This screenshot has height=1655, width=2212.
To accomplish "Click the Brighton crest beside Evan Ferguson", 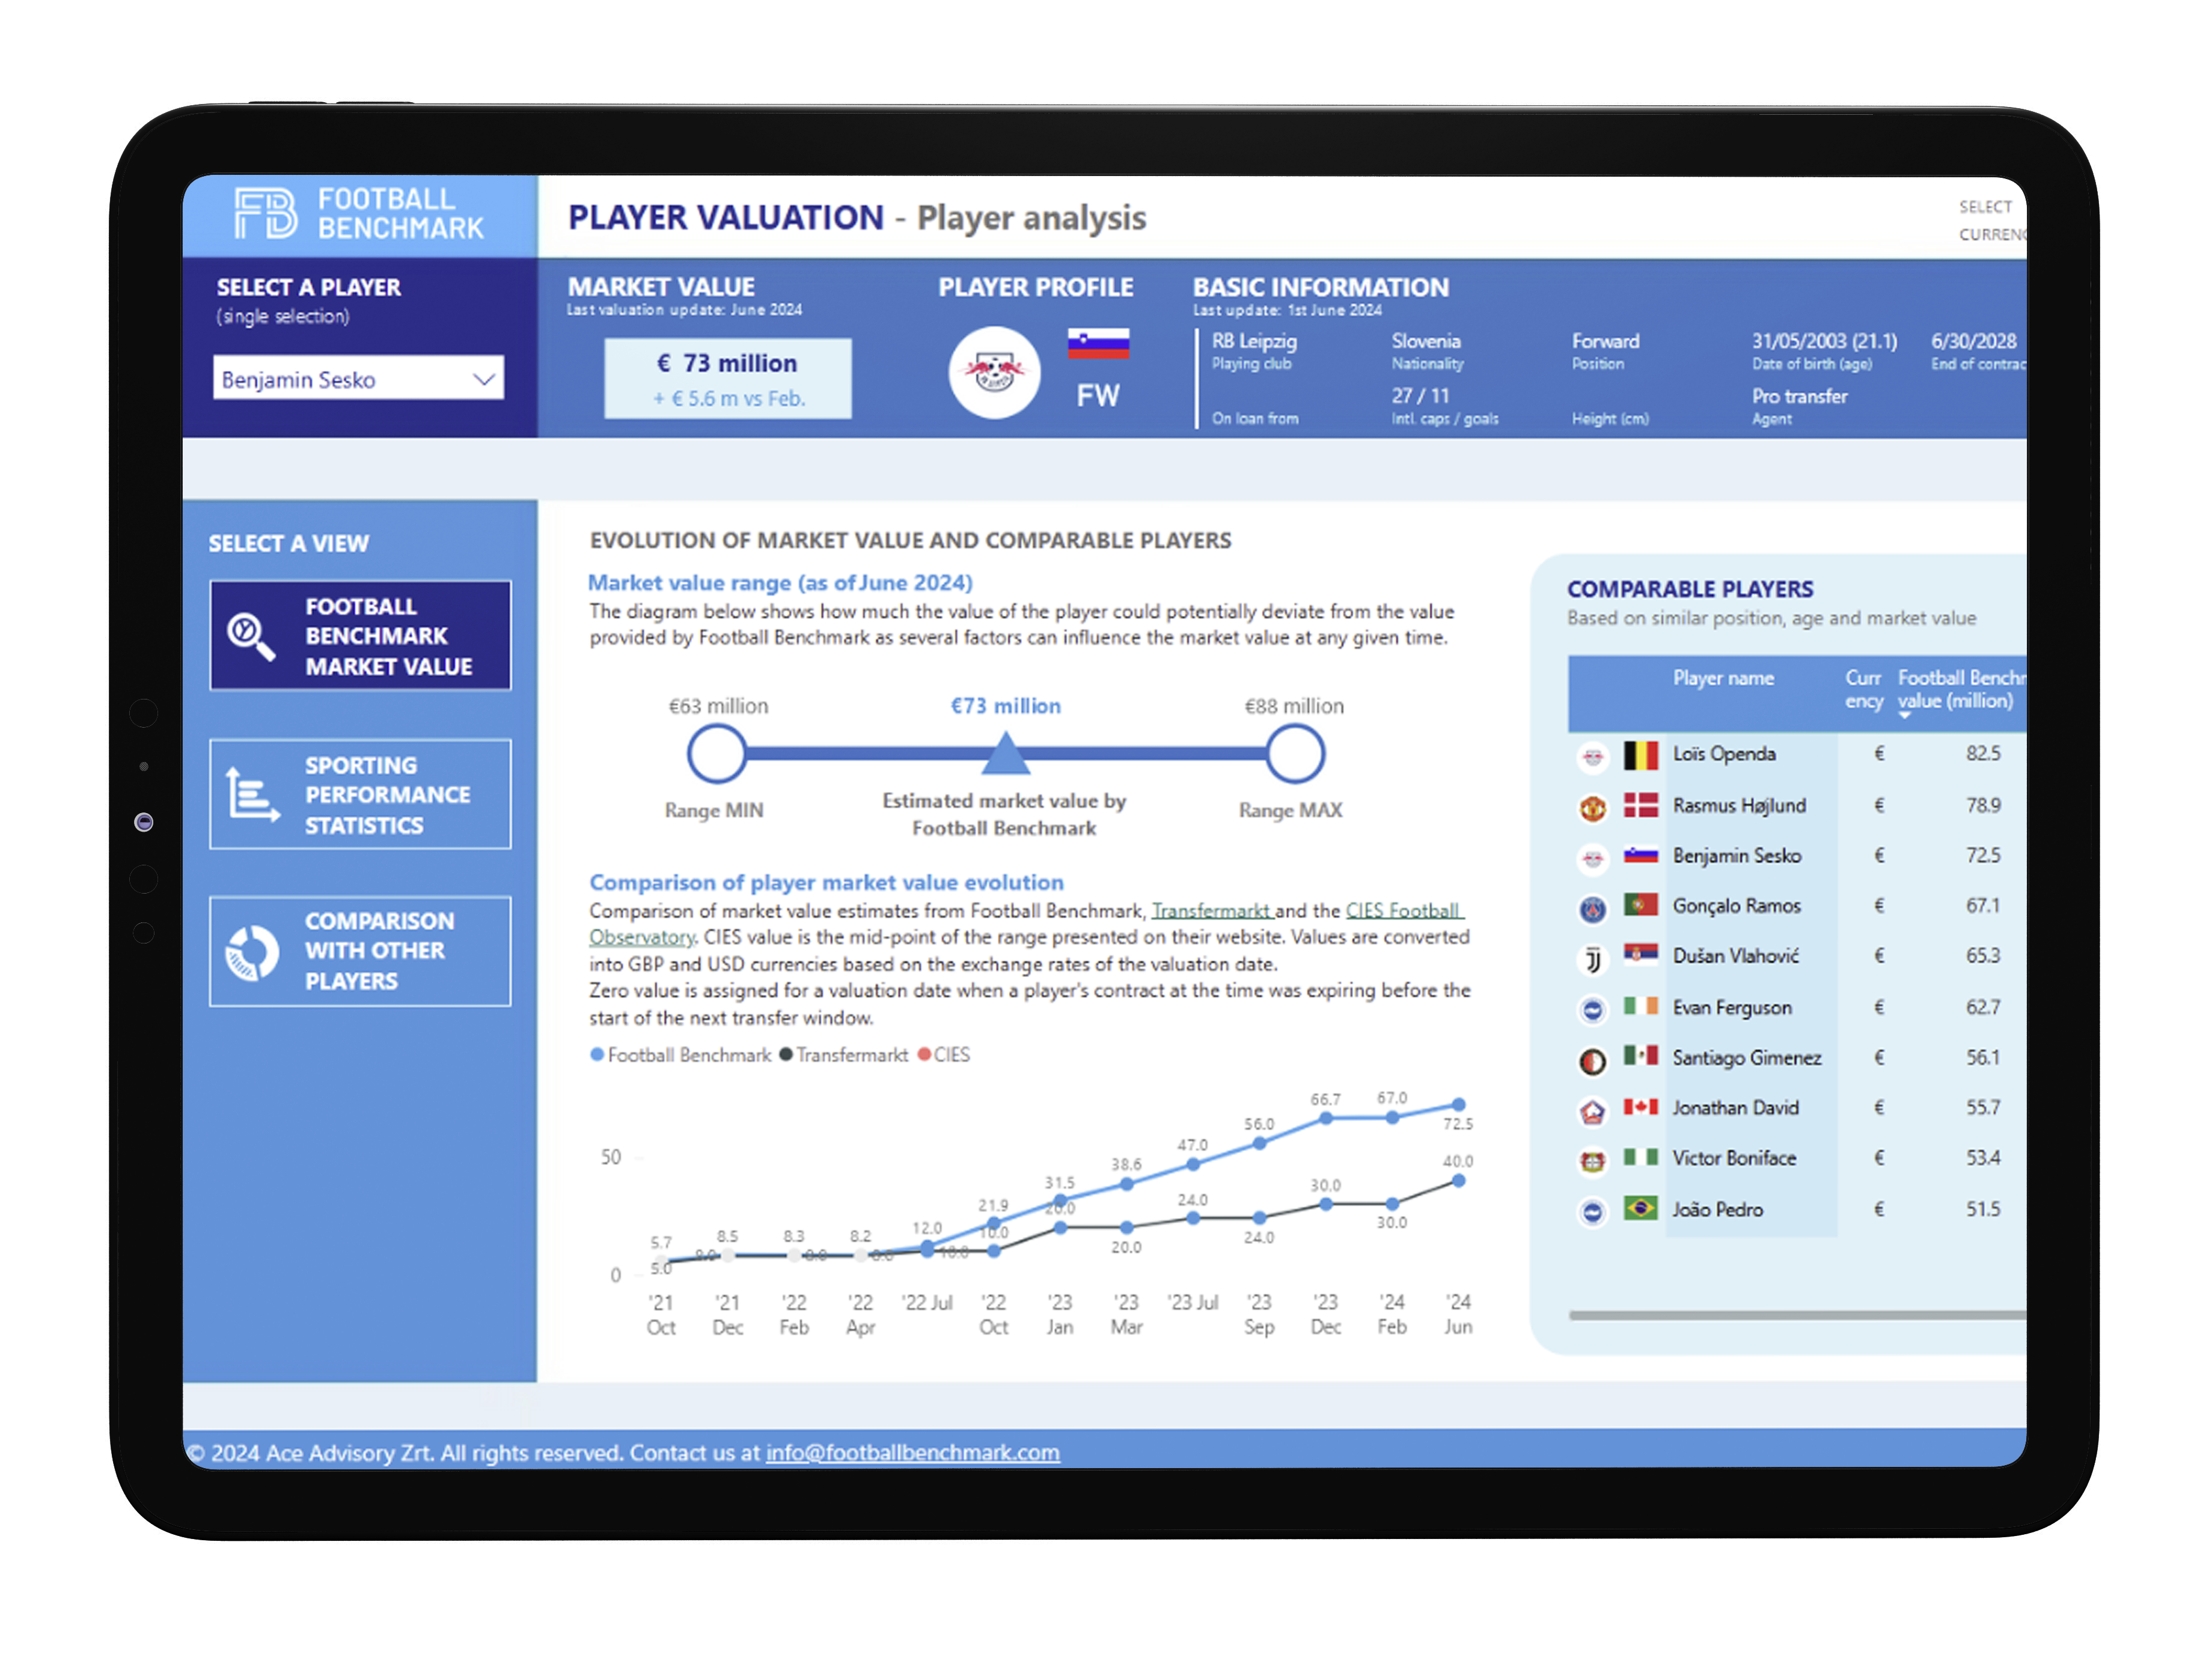I will point(1593,1010).
